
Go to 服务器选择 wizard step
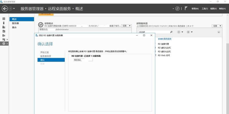pos(46,56)
